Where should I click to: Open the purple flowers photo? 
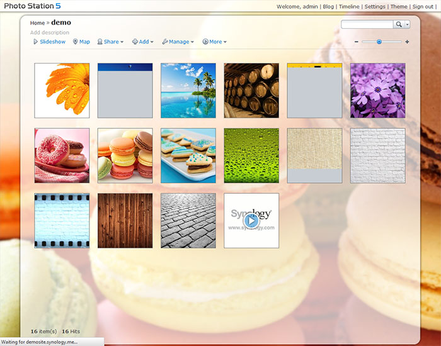click(378, 91)
